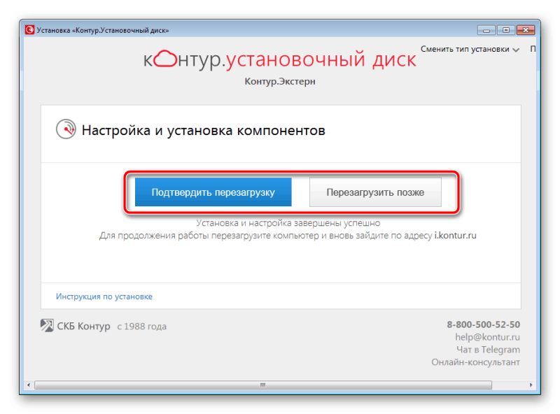Screen dimensions: 560x414
Task: Click the horizontal scrollbar thumb
Action: point(263,385)
